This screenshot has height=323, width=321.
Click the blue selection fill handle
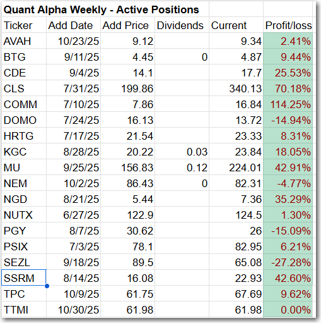click(47, 286)
